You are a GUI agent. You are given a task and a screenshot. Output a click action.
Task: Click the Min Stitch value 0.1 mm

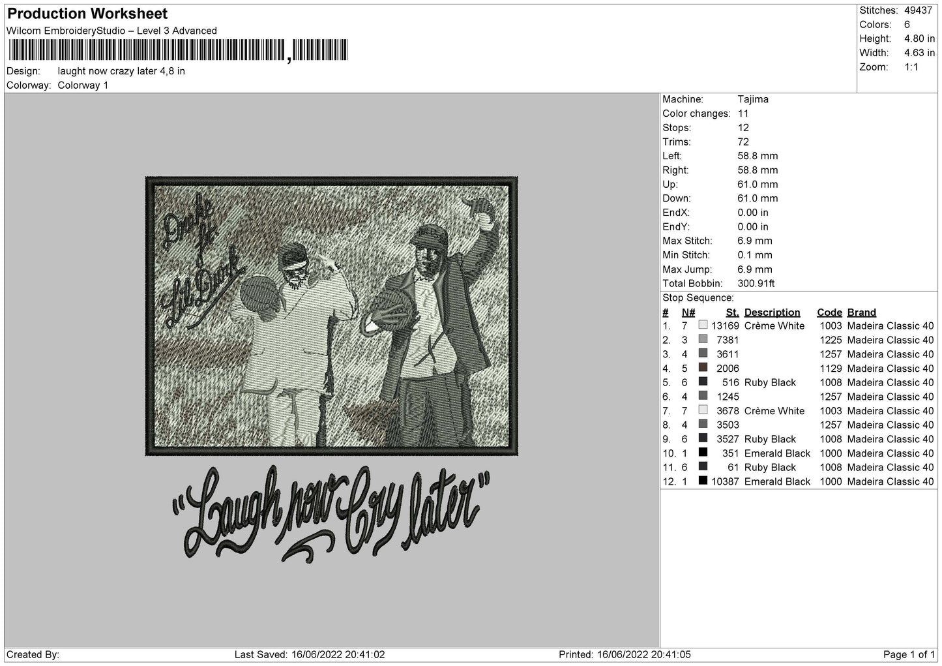coord(755,255)
